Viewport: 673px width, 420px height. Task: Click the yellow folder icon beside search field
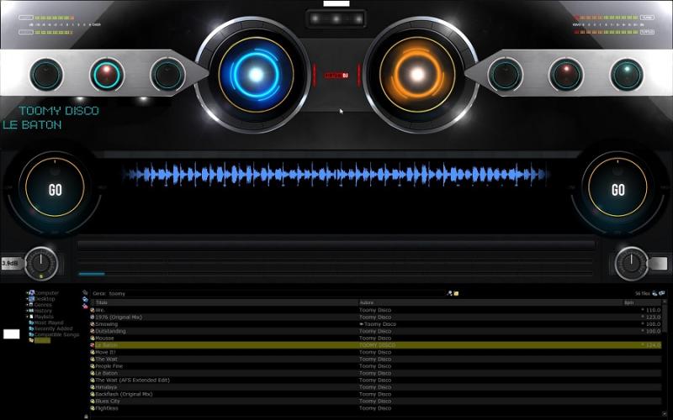point(456,293)
